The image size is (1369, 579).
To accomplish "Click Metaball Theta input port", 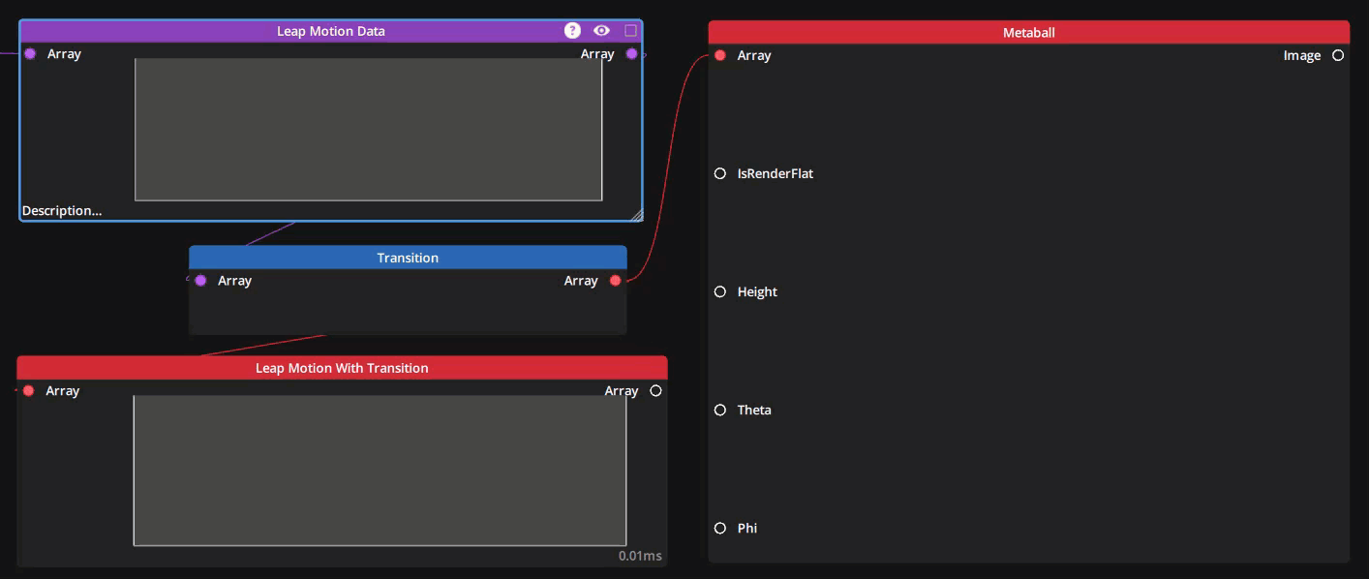I will [720, 411].
